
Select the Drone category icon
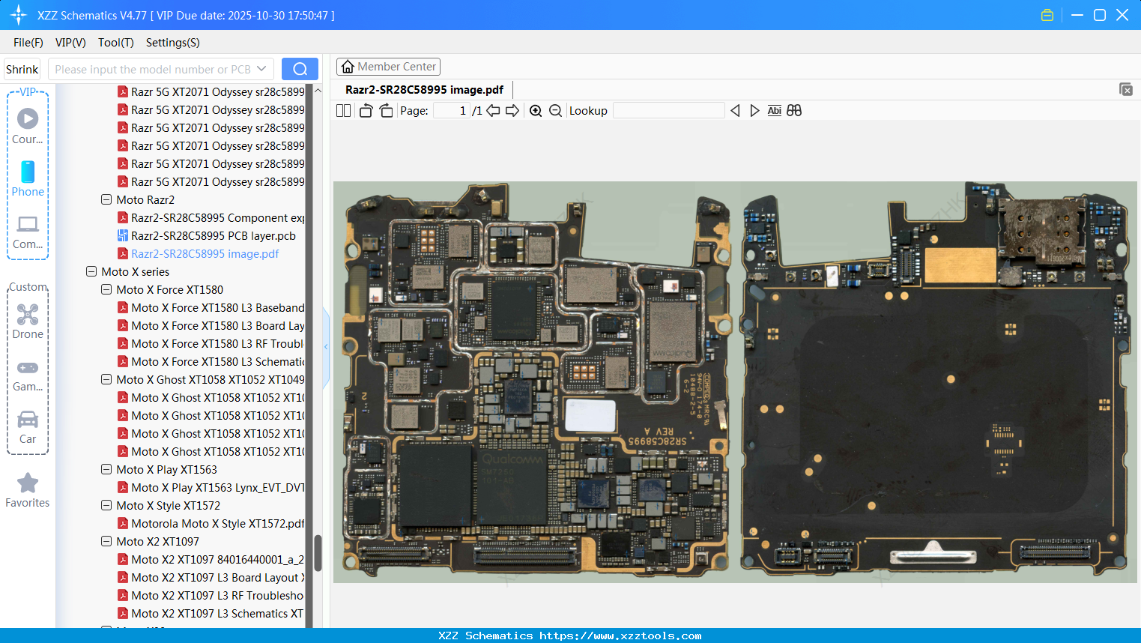[x=28, y=321]
